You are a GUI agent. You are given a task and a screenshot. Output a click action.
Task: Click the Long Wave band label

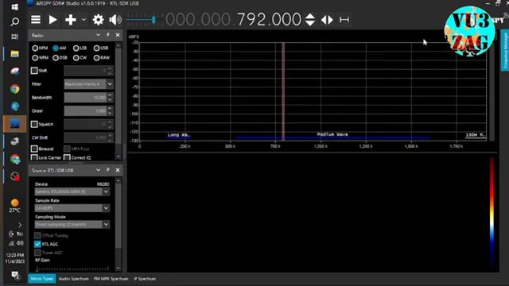178,135
